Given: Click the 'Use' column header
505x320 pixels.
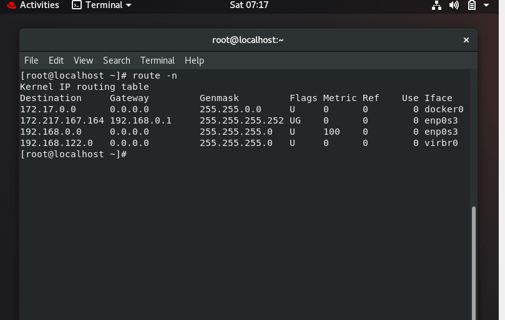Looking at the screenshot, I should click(x=410, y=98).
